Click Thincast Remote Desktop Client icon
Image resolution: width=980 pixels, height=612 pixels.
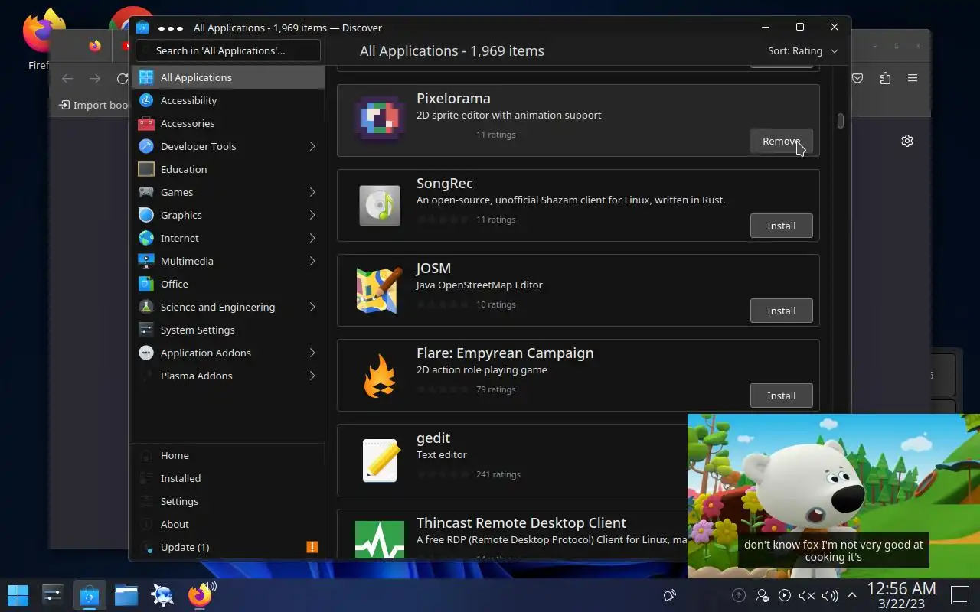point(380,539)
